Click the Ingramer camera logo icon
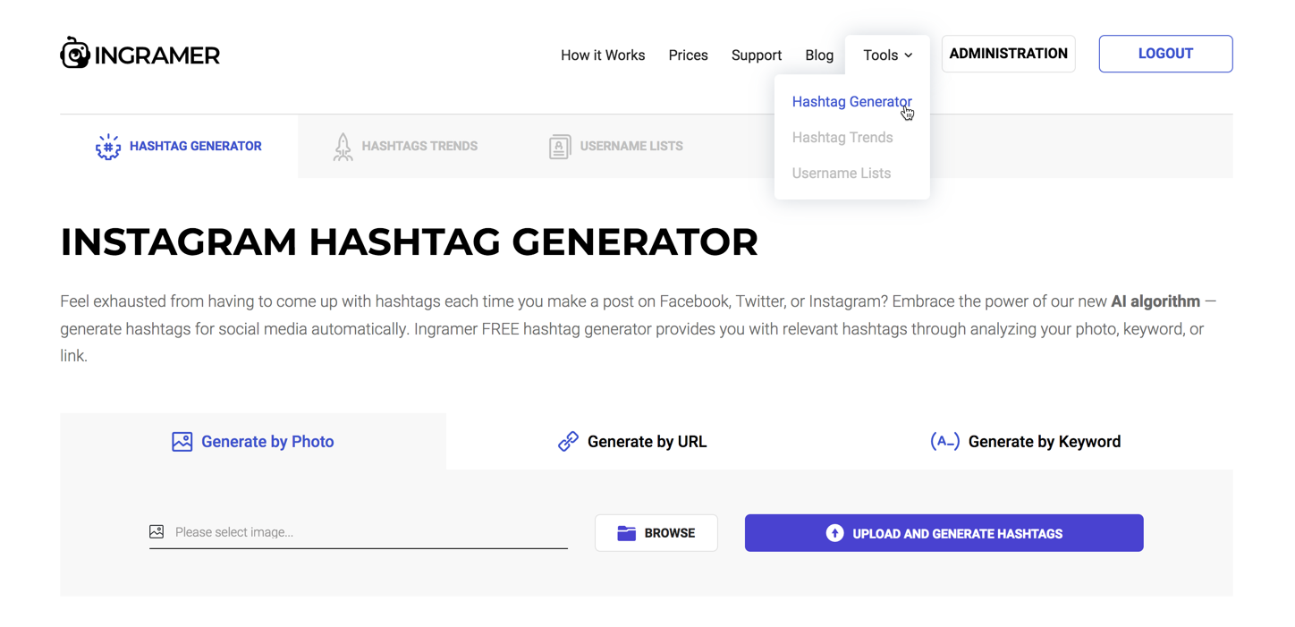This screenshot has width=1295, height=627. tap(75, 53)
